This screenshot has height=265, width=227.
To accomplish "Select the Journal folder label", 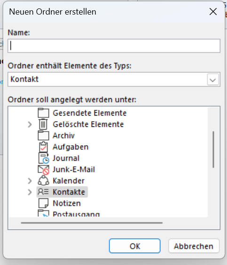I will pyautogui.click(x=66, y=158).
